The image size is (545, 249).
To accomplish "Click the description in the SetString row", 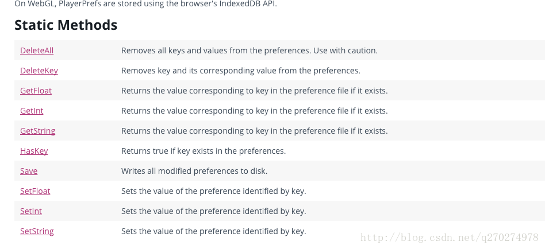I will [213, 232].
